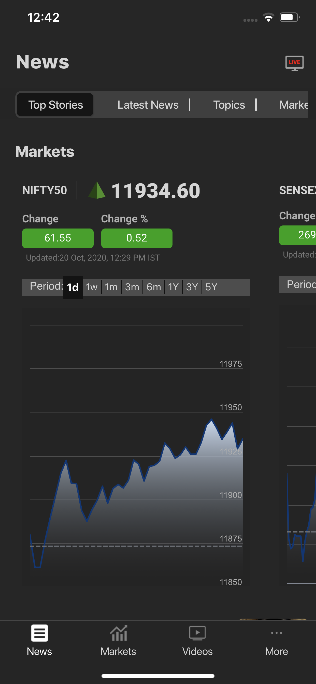Screen dimensions: 316x684
Task: Open the Live TV icon
Action: [x=294, y=63]
